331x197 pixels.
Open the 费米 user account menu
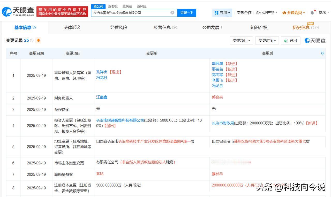[x=324, y=13]
